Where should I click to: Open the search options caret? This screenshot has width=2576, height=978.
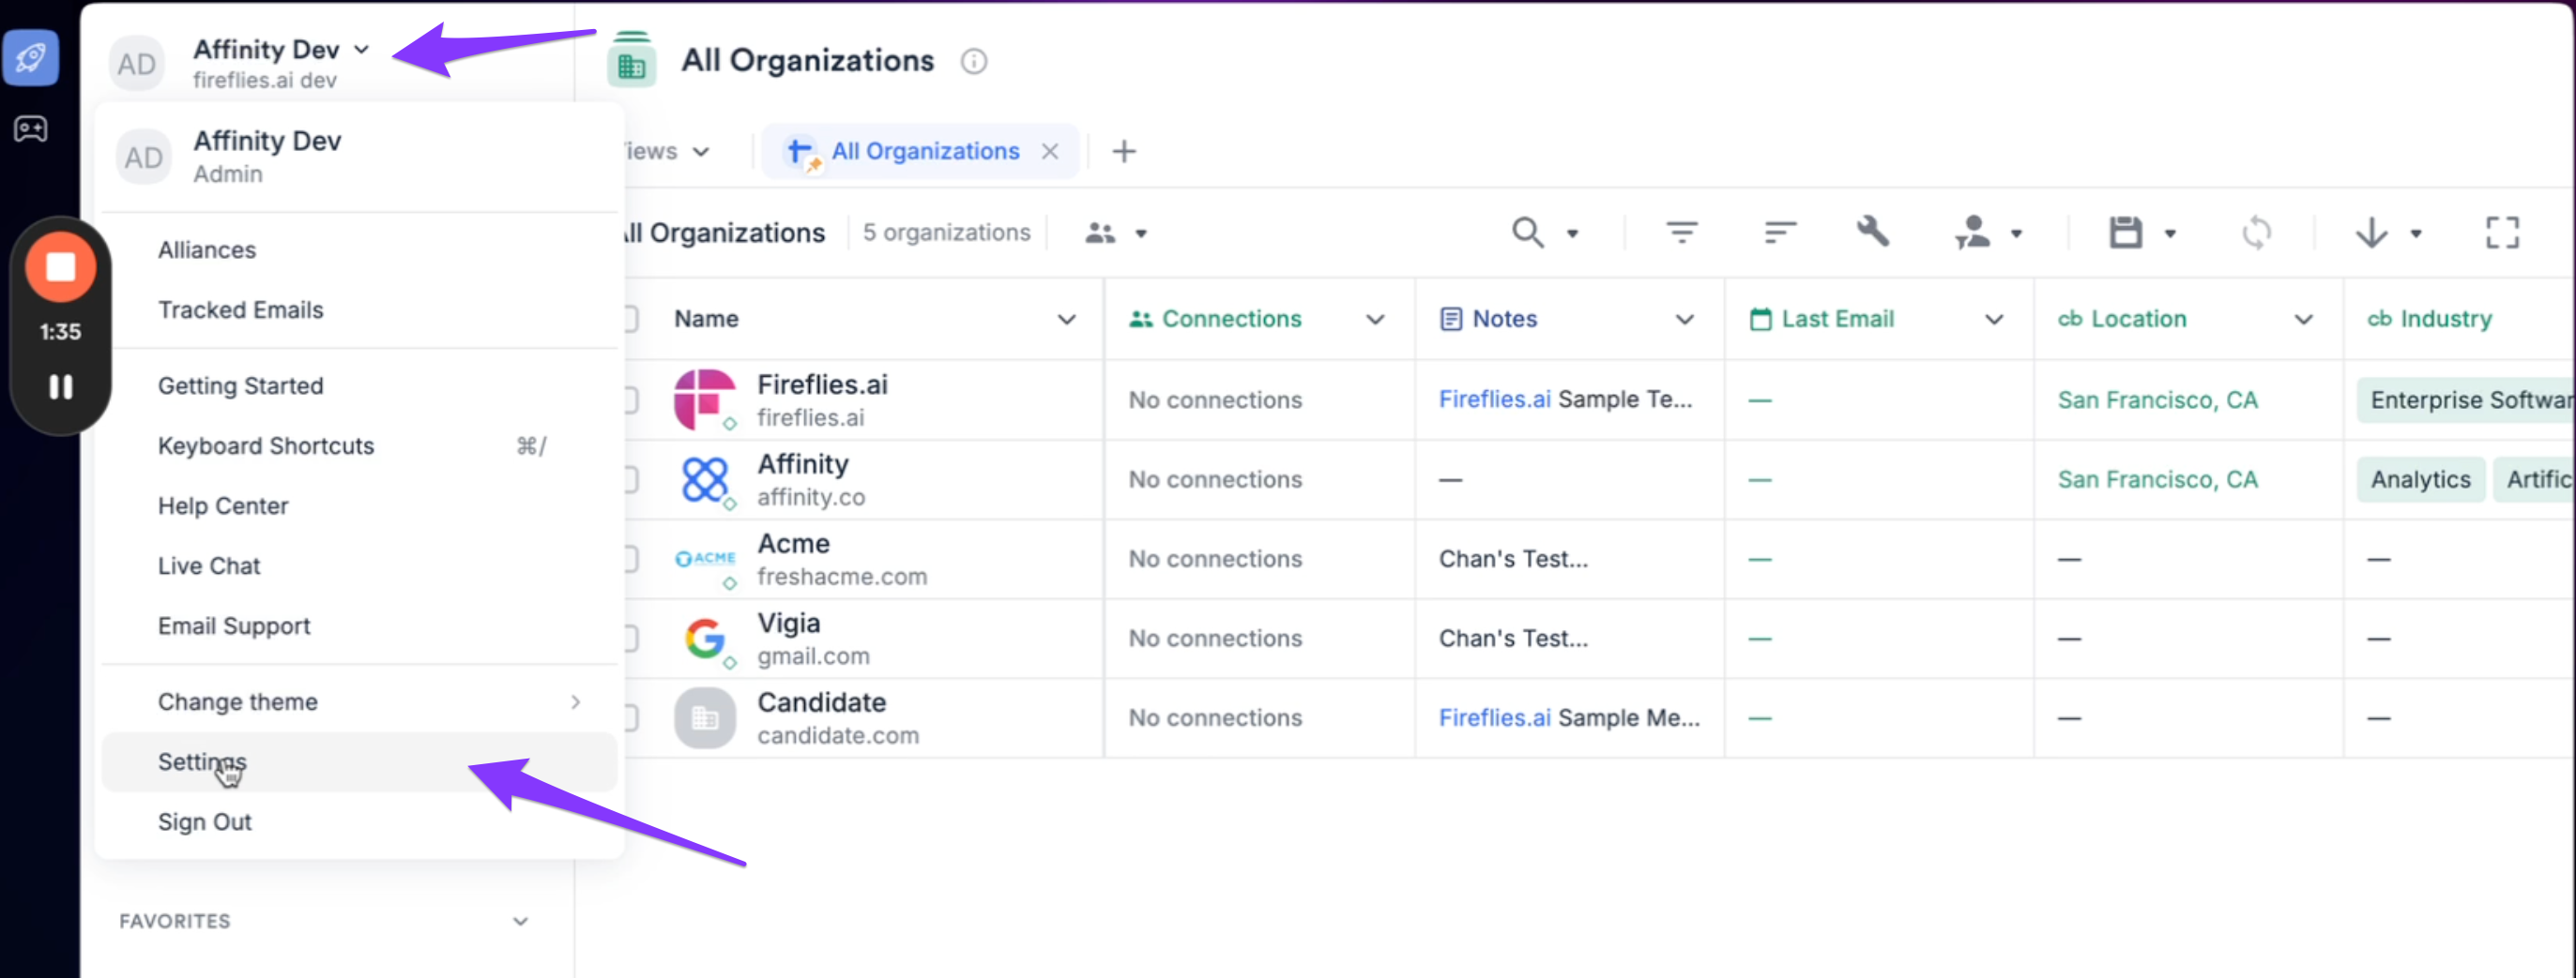pos(1572,233)
